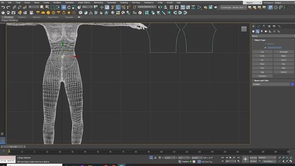Open the Modifiers menu

tap(57, 3)
